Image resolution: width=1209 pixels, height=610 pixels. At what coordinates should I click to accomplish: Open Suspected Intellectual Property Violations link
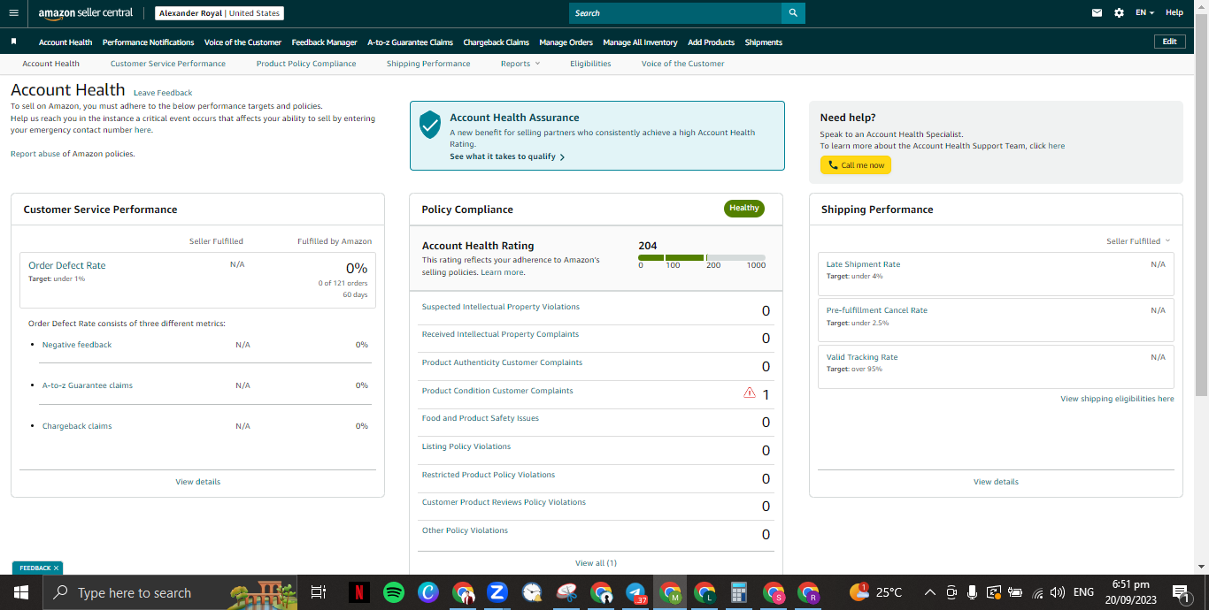501,307
